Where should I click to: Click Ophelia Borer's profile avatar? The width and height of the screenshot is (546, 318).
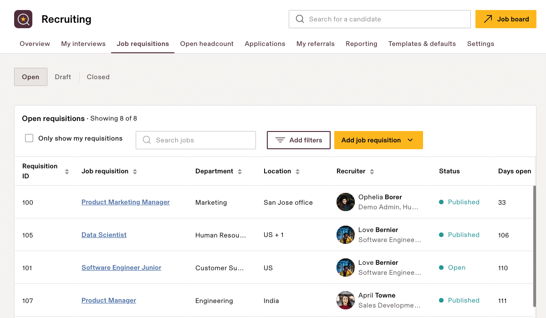click(x=345, y=202)
